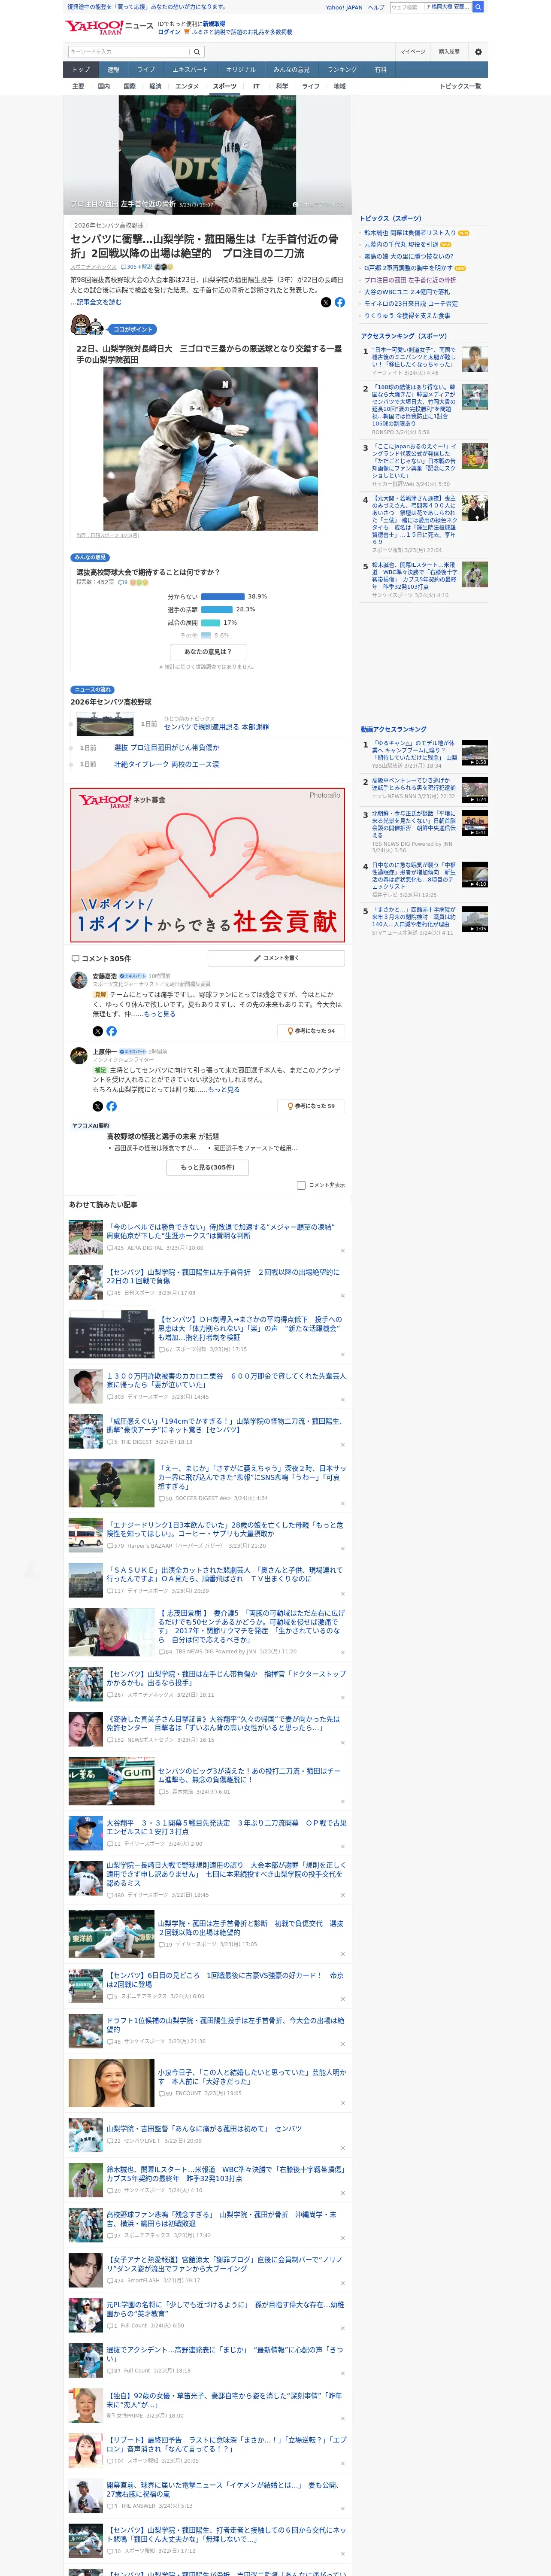Share 安藤嘉浩's comment on X
The width and height of the screenshot is (551, 2576).
coord(98,1031)
